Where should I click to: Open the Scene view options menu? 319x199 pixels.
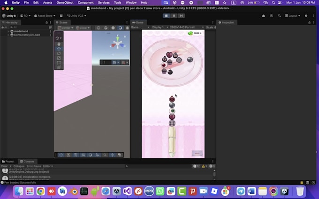click(x=127, y=22)
